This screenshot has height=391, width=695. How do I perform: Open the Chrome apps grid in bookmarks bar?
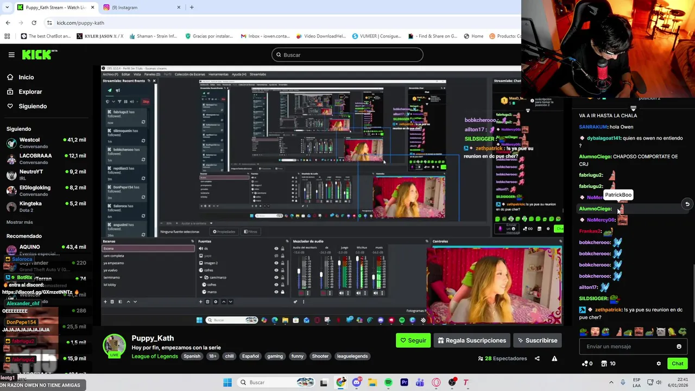[x=7, y=36]
